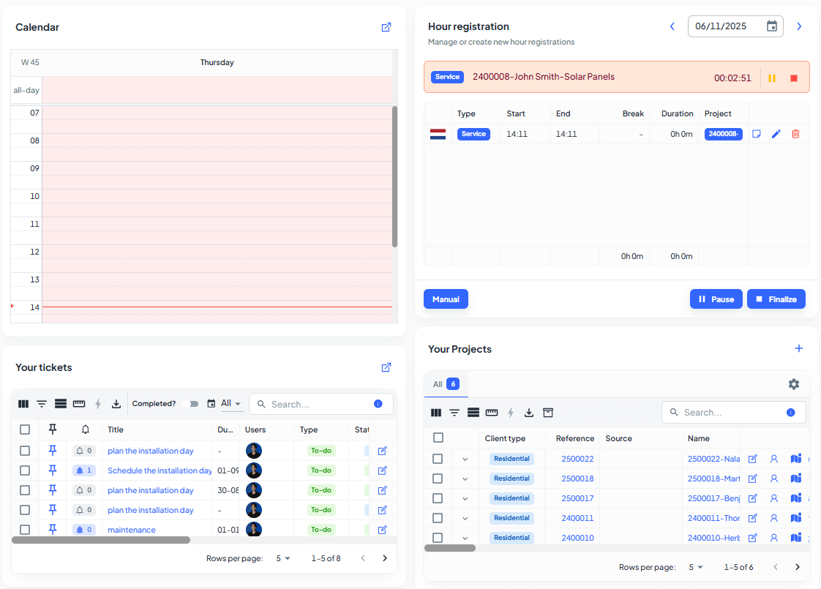The image size is (821, 589).
Task: Open the All date filter dropdown in tickets
Action: 230,404
